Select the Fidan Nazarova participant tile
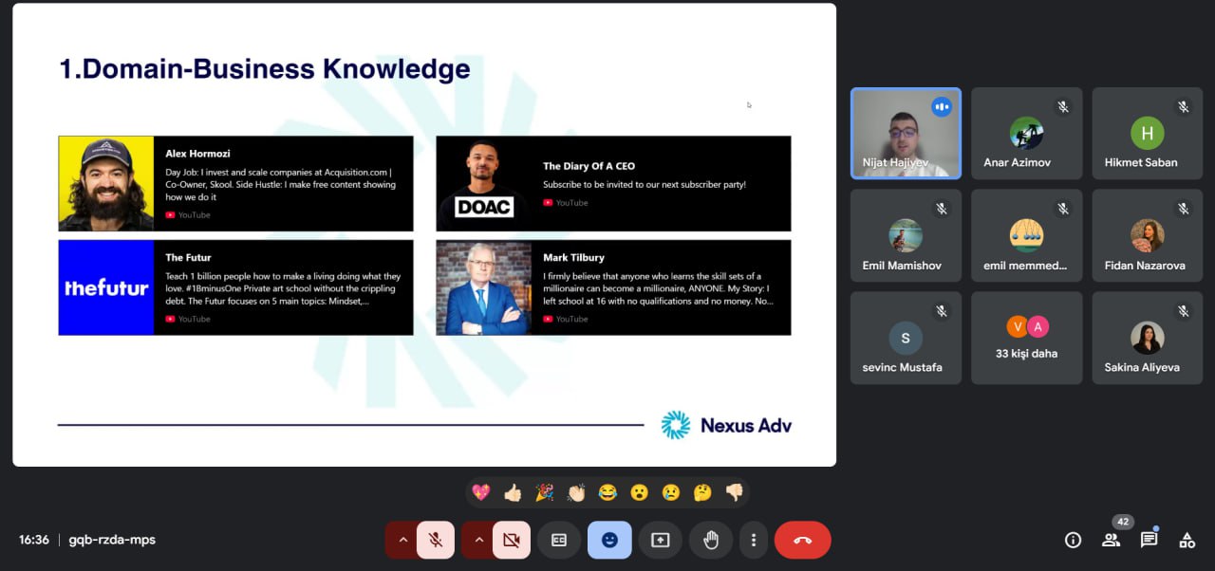Screen dimensions: 1215x571 (1148, 235)
